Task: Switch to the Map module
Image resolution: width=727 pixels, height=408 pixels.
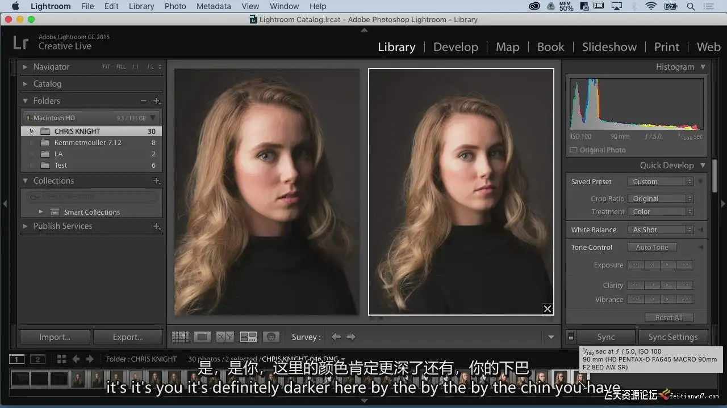Action: (507, 47)
